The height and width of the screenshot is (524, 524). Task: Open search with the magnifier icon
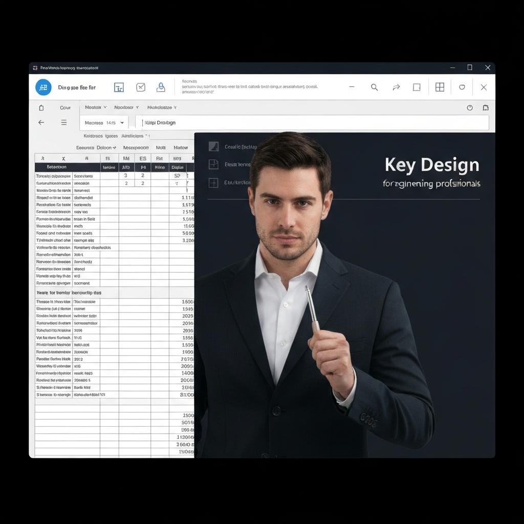point(375,88)
